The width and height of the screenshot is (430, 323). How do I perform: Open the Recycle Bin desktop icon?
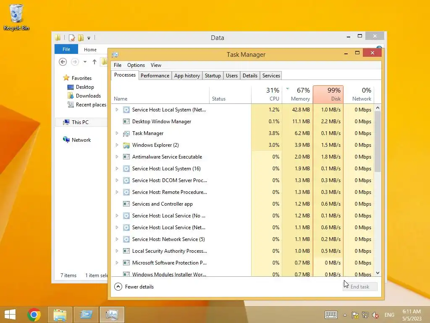(16, 17)
